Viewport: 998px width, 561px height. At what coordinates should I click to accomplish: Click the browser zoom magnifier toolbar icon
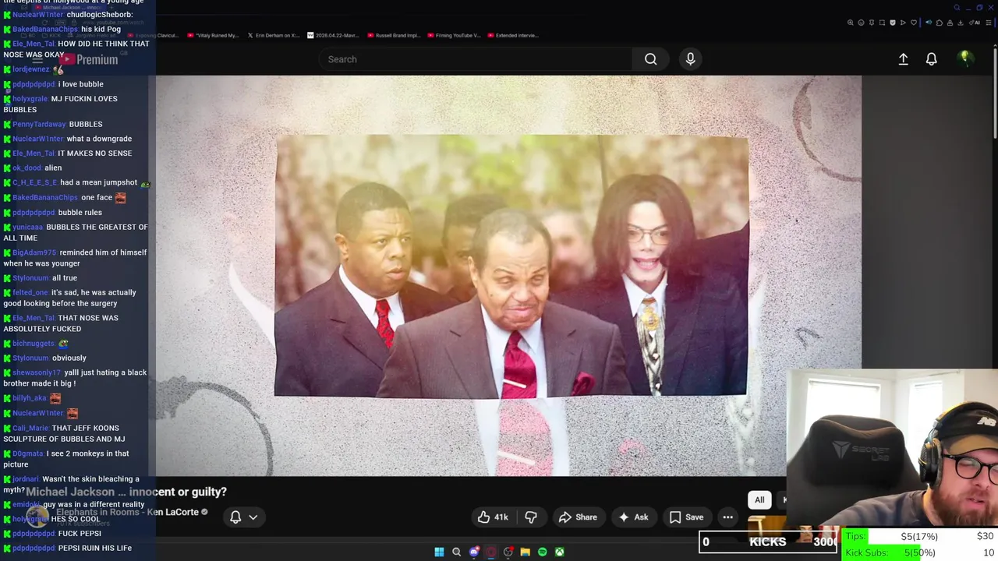click(x=851, y=23)
